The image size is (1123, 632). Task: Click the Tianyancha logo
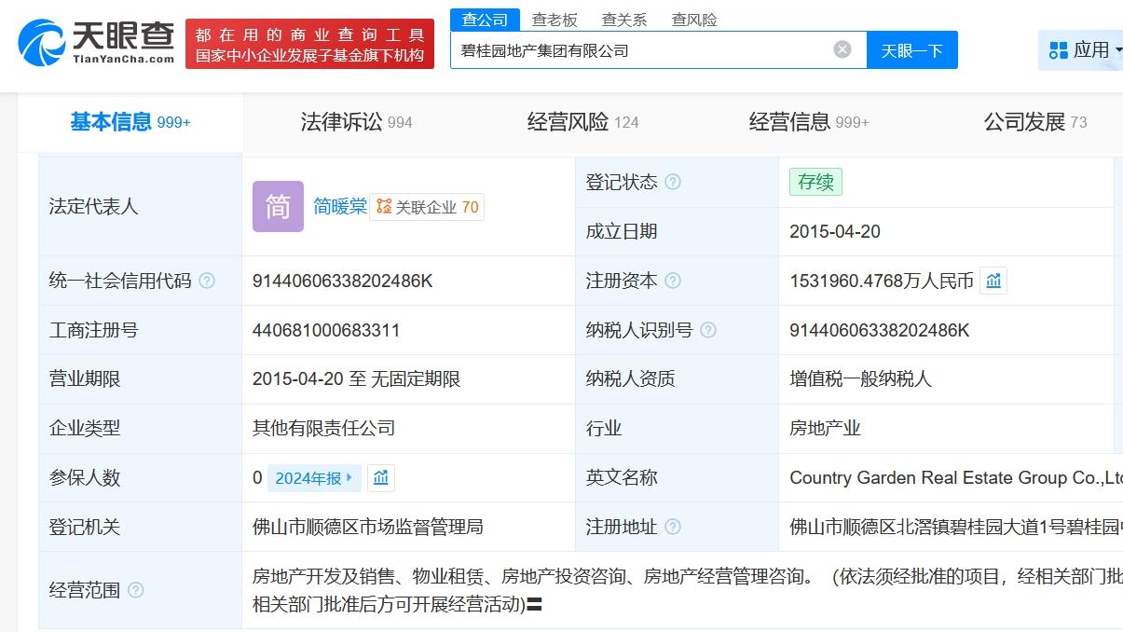coord(93,43)
